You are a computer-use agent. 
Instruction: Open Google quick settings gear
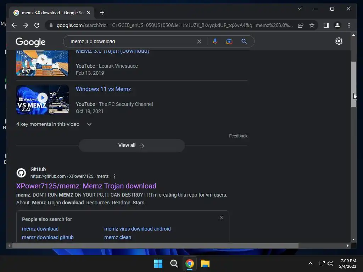pos(339,41)
